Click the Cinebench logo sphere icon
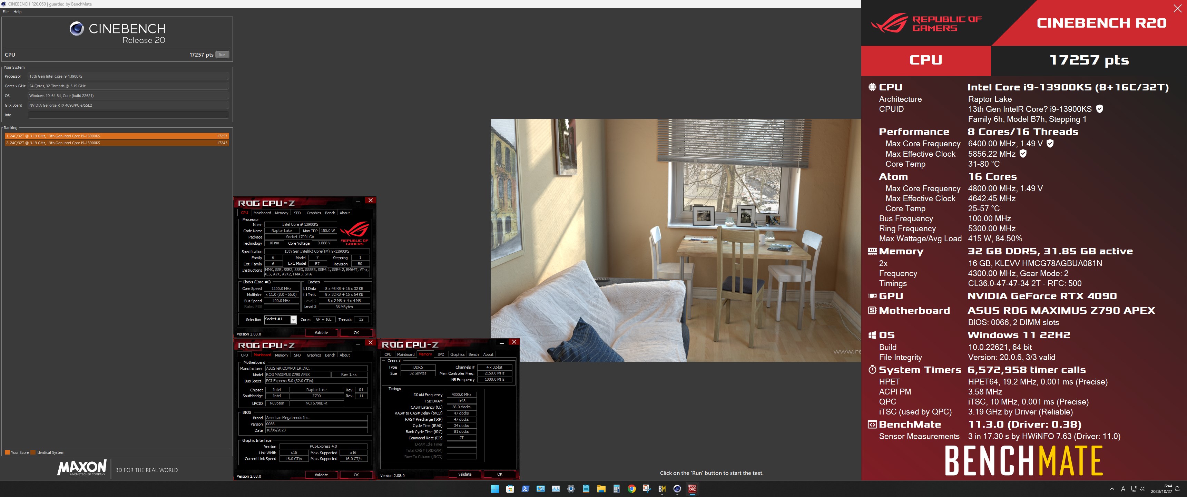This screenshot has width=1187, height=497. point(77,29)
